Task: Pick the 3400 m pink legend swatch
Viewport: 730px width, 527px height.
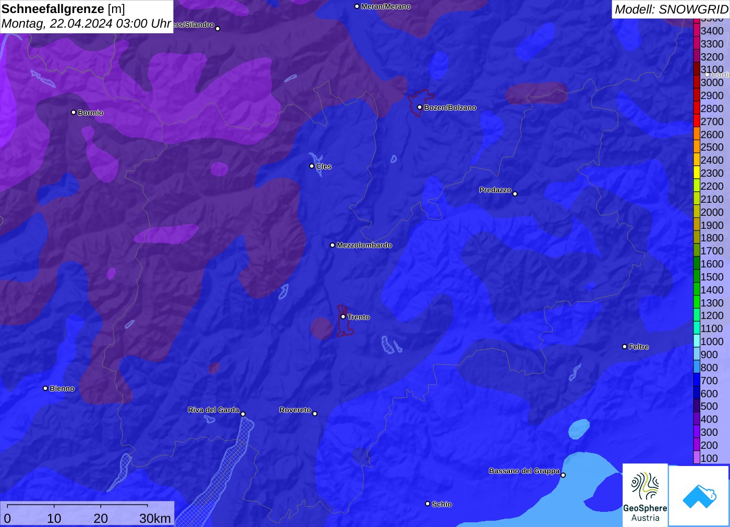Action: tap(697, 31)
